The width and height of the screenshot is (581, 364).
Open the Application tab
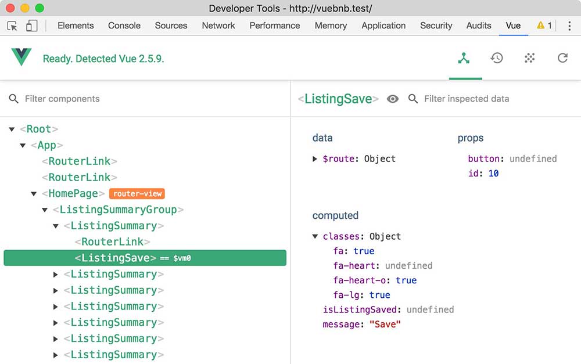(x=383, y=26)
